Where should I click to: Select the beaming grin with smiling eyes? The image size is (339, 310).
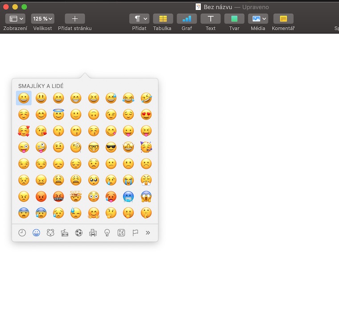pos(76,98)
